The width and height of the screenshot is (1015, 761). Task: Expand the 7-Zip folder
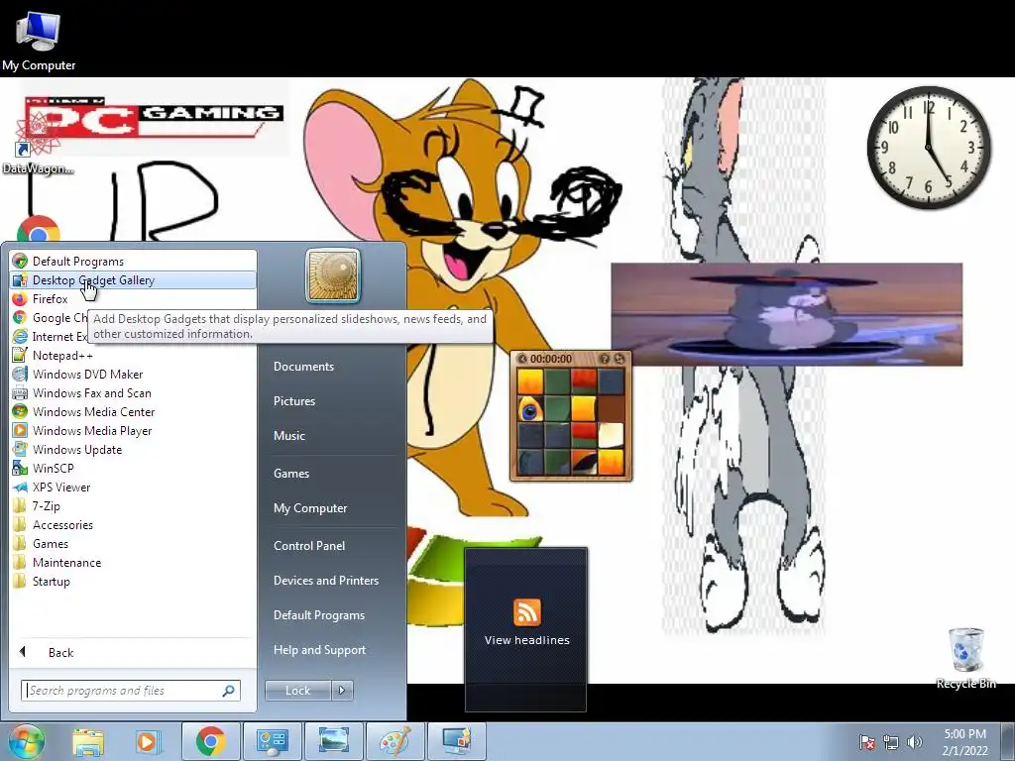133,506
